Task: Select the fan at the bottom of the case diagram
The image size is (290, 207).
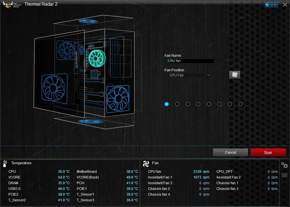Action: coord(90,121)
